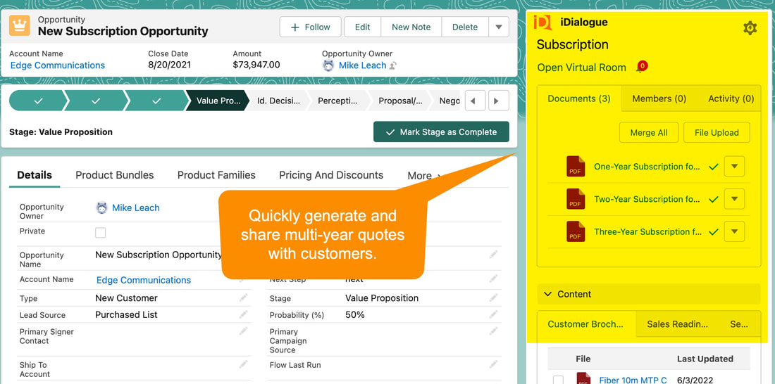Select Perception Analysis stage in path

(x=339, y=101)
